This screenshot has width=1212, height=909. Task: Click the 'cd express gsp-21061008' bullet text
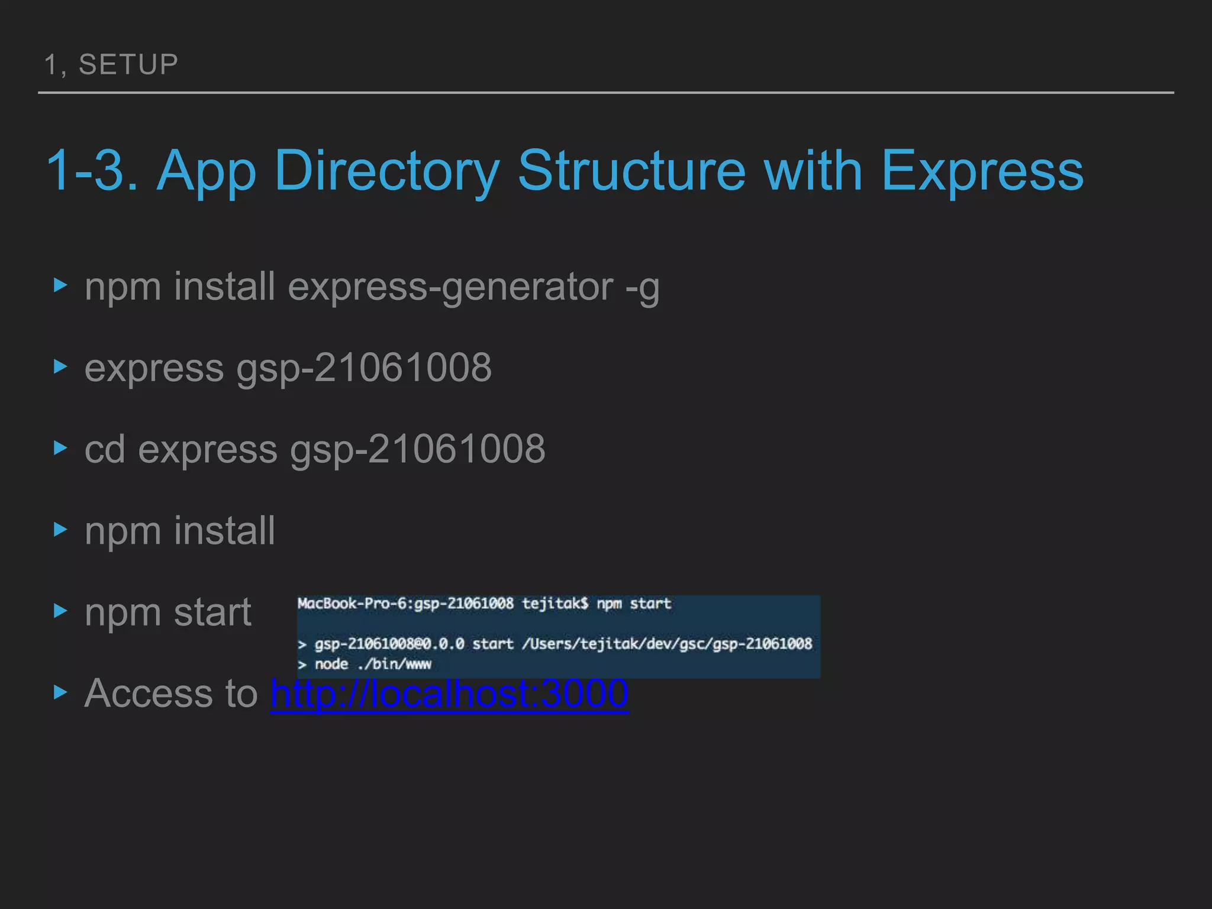(315, 450)
